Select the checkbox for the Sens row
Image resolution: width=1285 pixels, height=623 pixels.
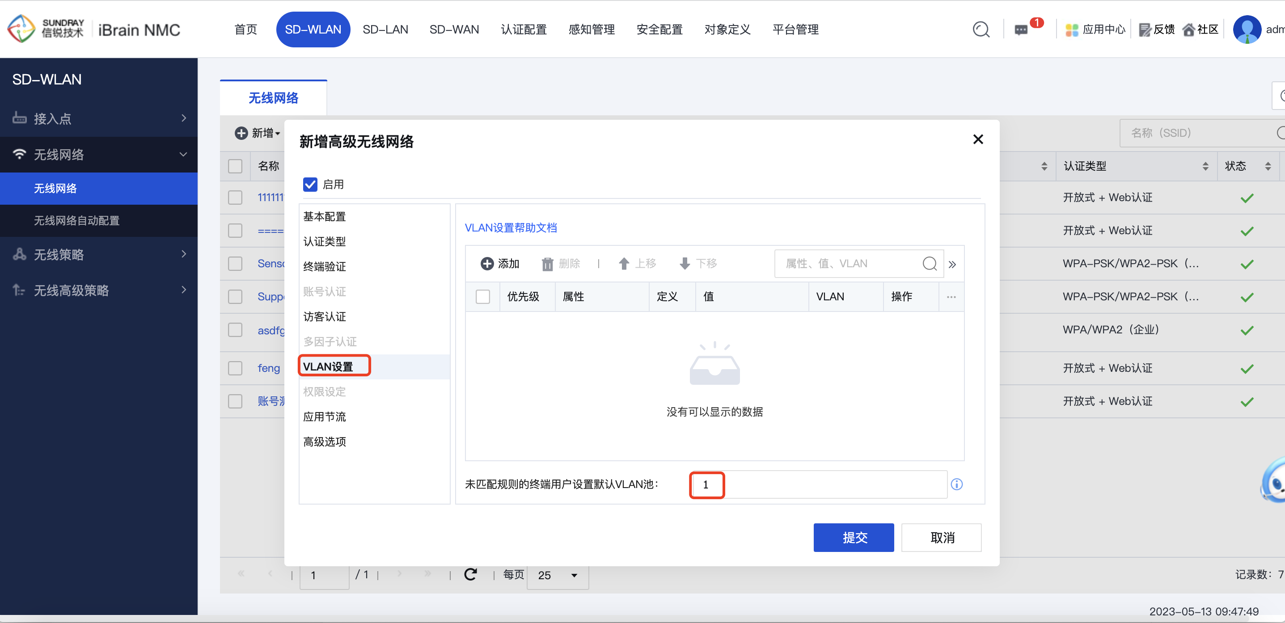coord(235,263)
